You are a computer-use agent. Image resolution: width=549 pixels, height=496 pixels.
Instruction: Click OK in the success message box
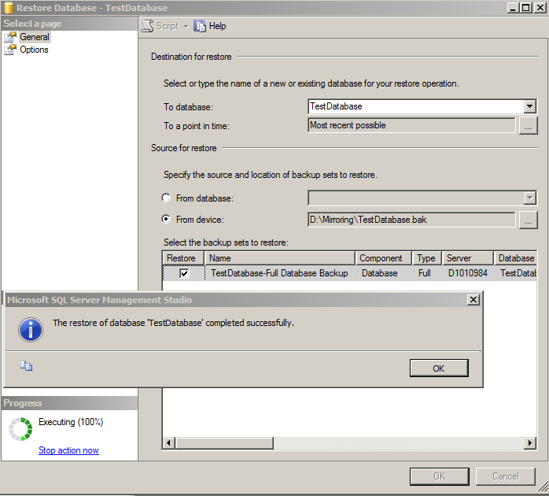439,368
